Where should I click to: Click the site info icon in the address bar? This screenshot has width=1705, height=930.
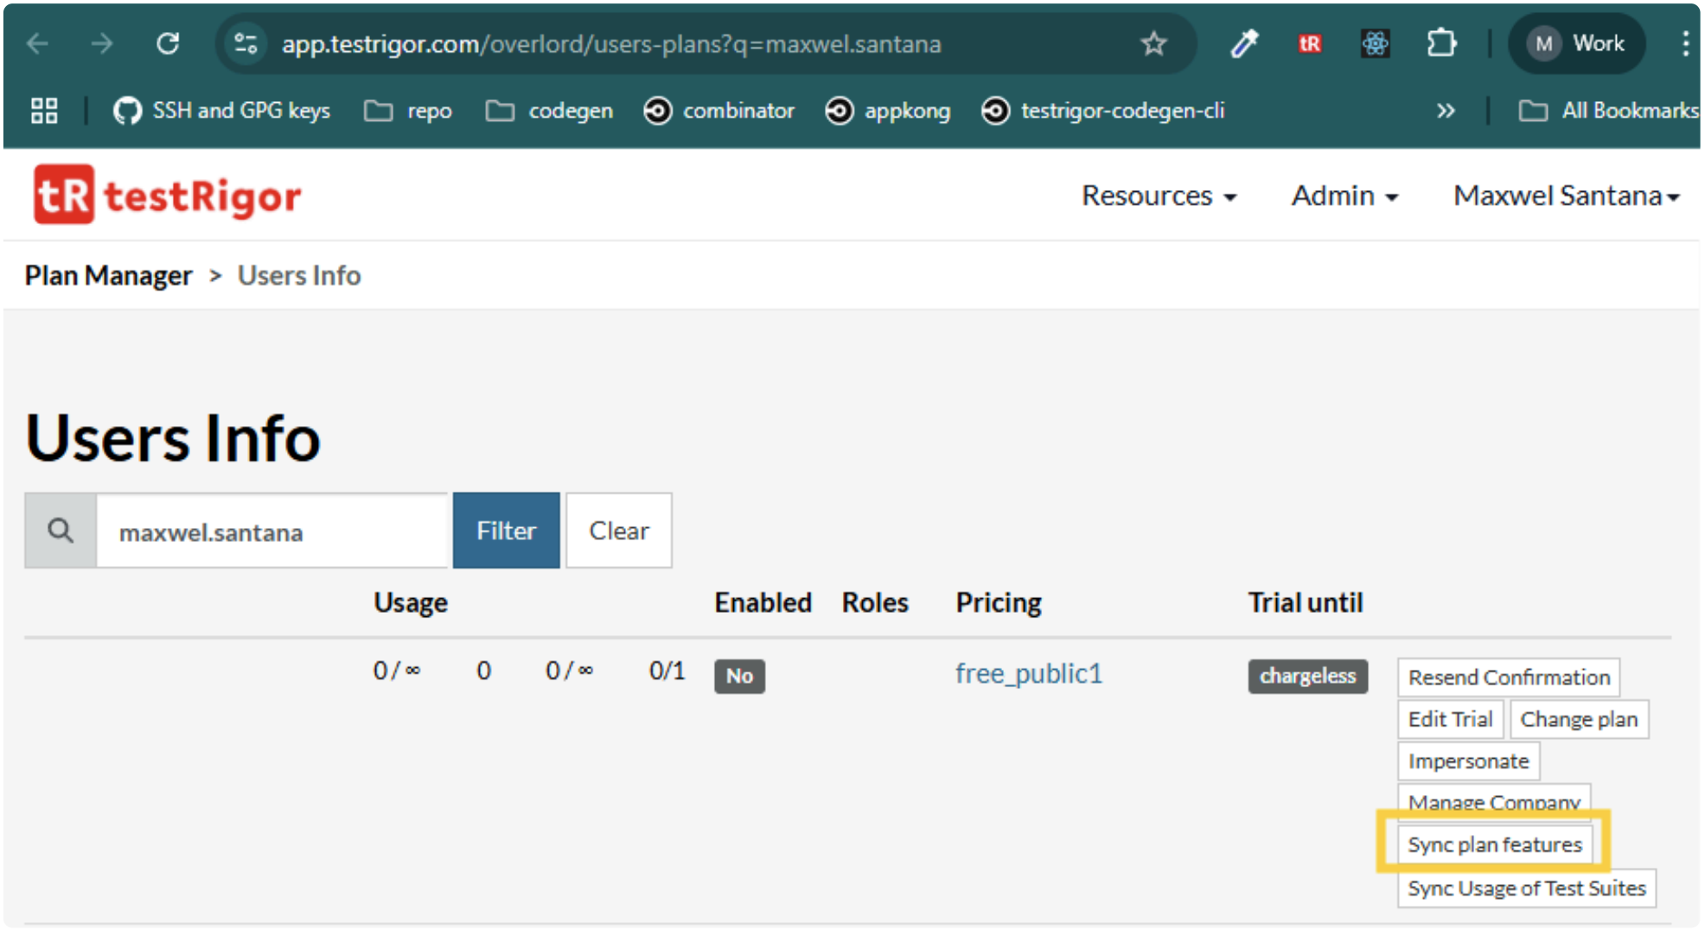coord(246,43)
